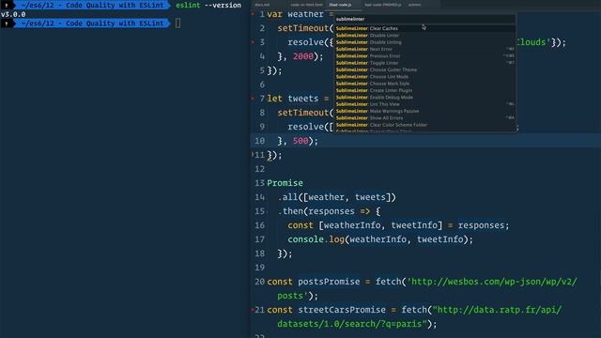601x338 pixels.
Task: Click the terminal cursor block
Action: [177, 23]
